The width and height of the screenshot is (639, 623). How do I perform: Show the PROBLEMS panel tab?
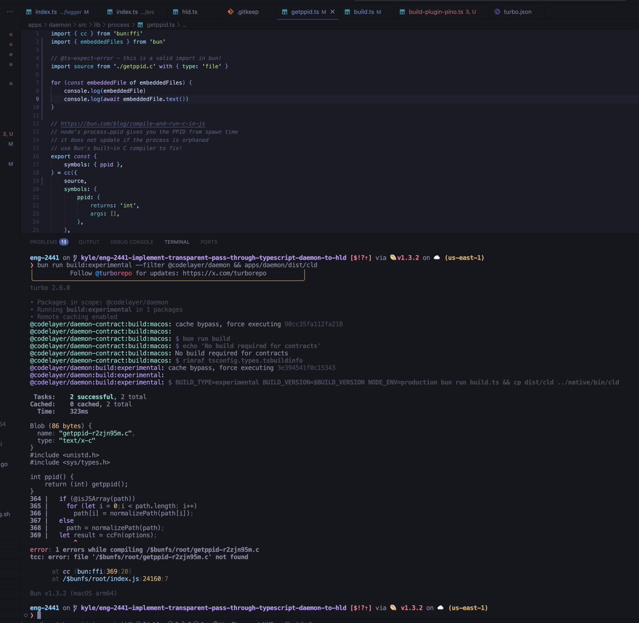[43, 242]
